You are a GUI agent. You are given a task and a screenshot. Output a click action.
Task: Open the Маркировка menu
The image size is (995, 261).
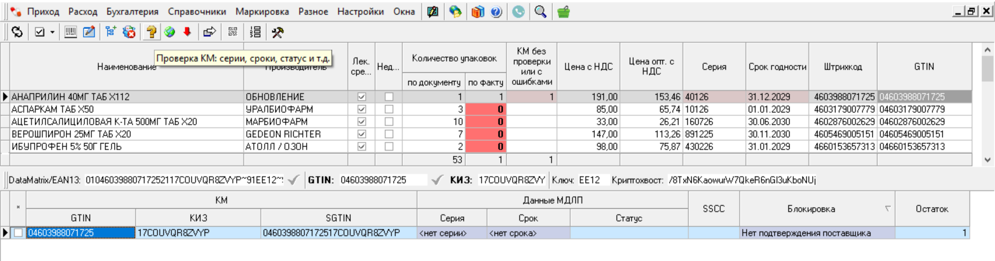(x=262, y=11)
